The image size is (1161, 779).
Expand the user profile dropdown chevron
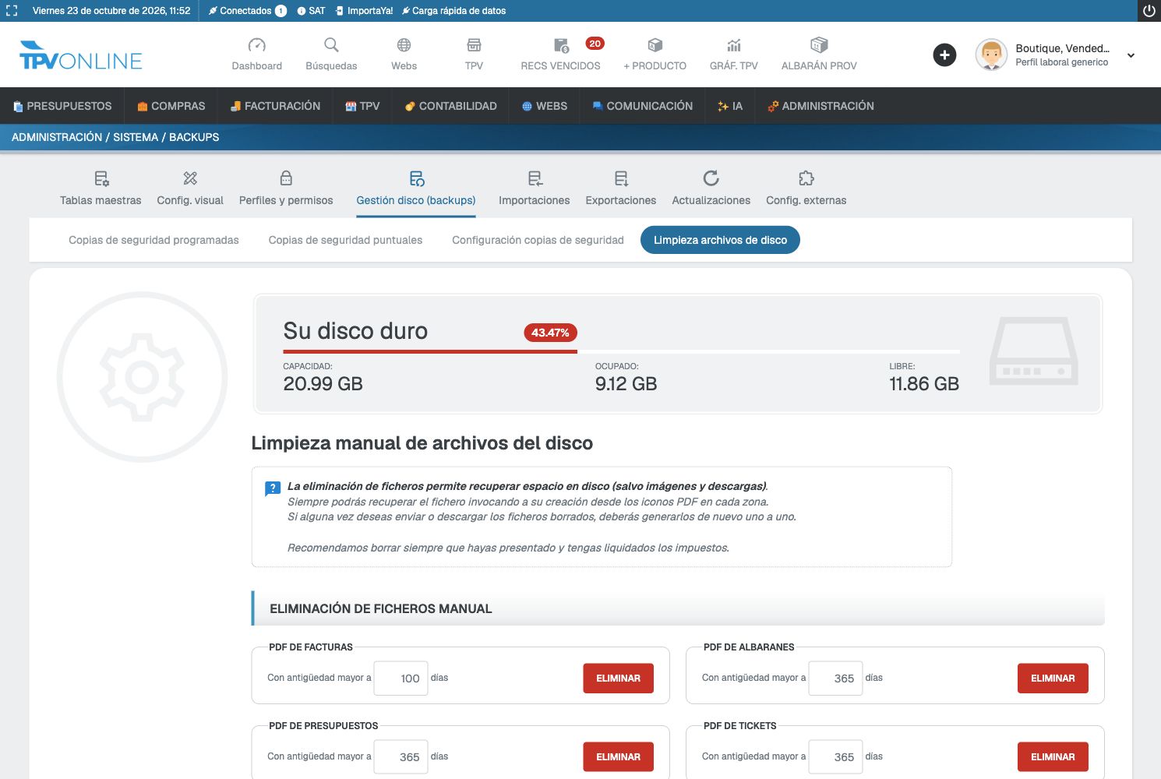(x=1131, y=55)
